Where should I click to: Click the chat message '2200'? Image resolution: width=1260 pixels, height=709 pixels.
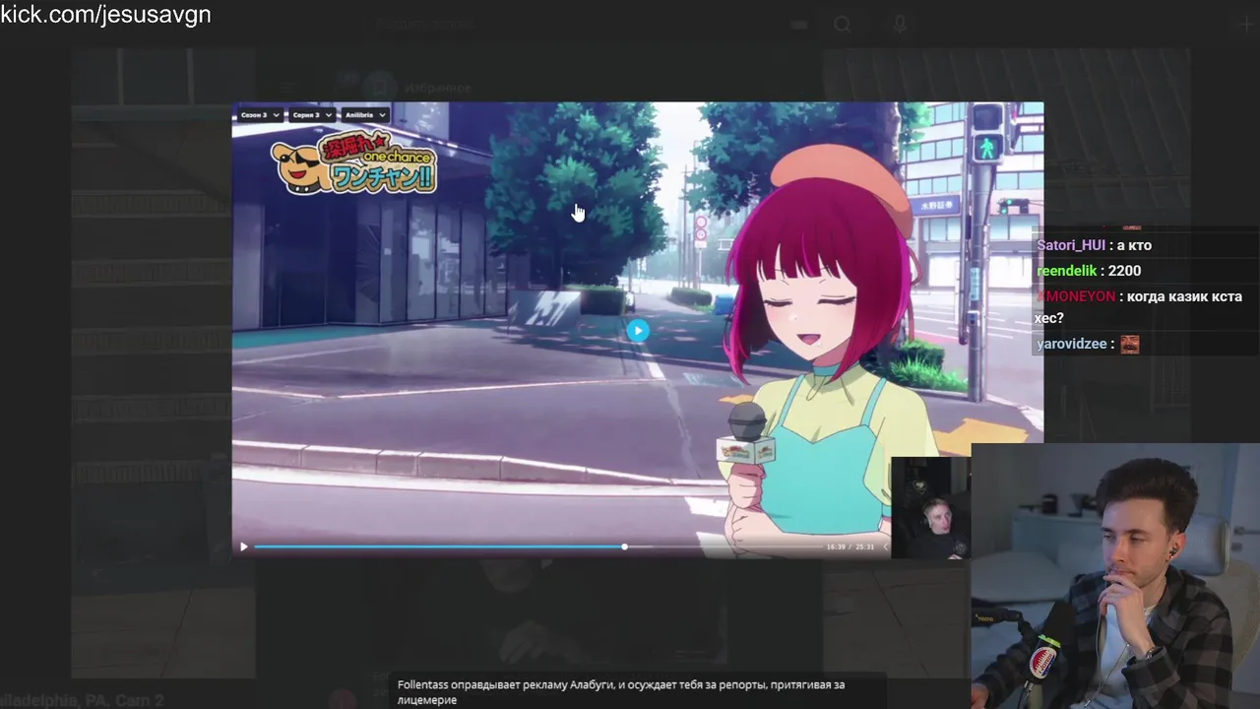(1124, 271)
